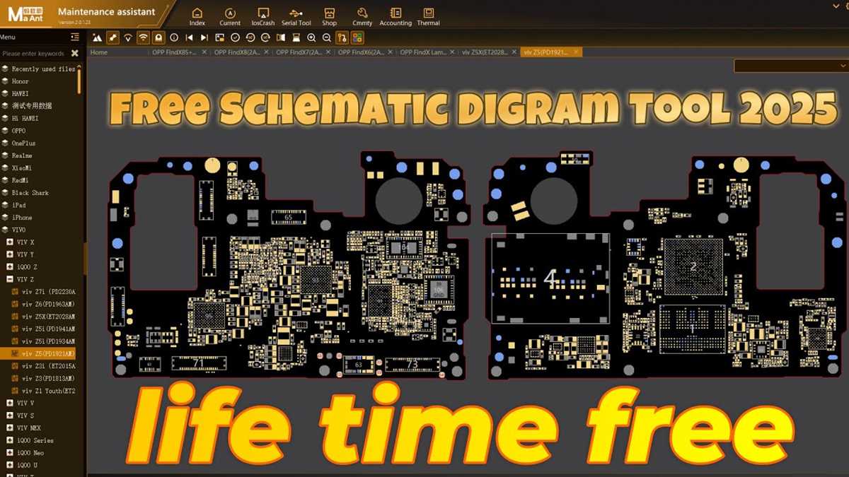This screenshot has height=477, width=849.
Task: Toggle the highlighted wifi signal icon
Action: (x=144, y=37)
